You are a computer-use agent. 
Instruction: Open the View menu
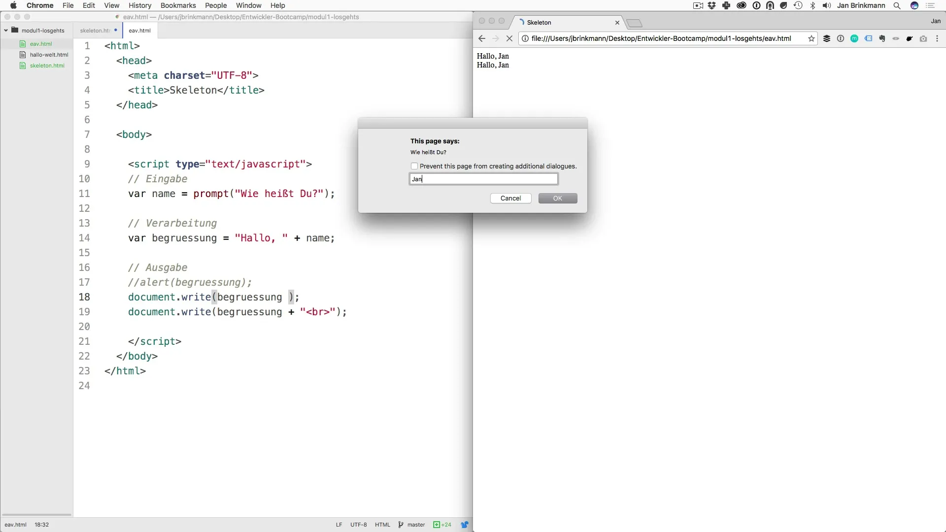tap(112, 5)
